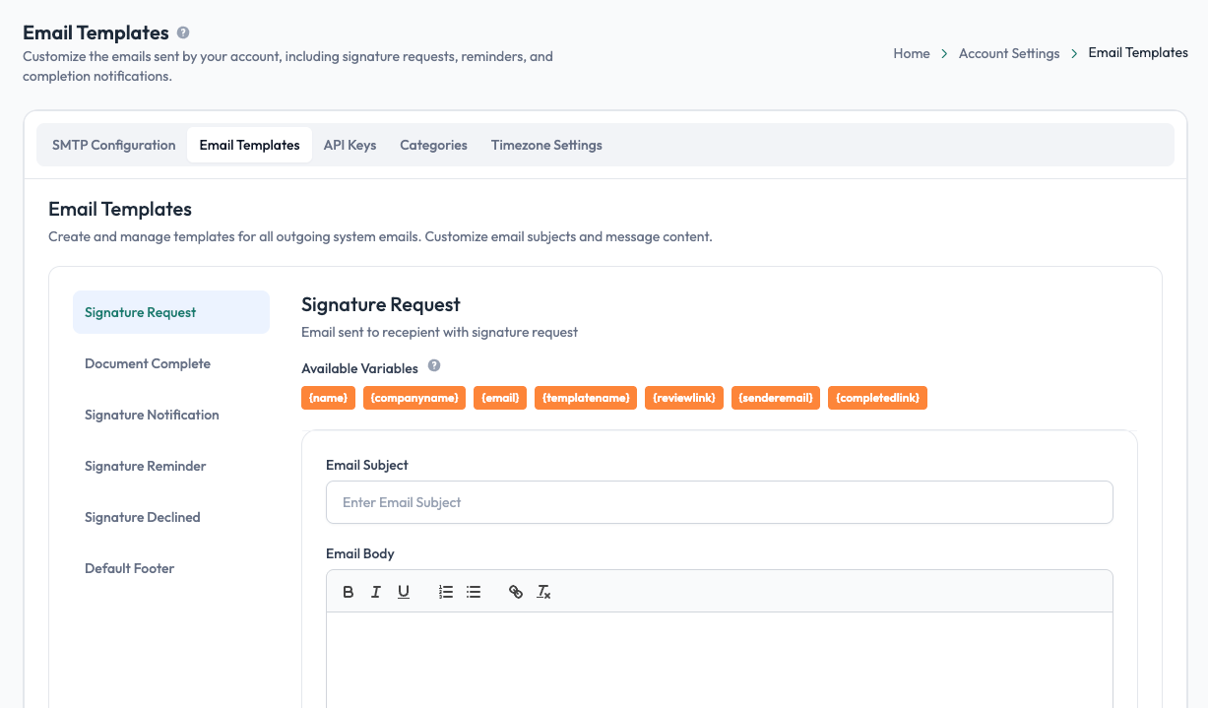Click the {reviewlink} variable tag

(x=684, y=398)
